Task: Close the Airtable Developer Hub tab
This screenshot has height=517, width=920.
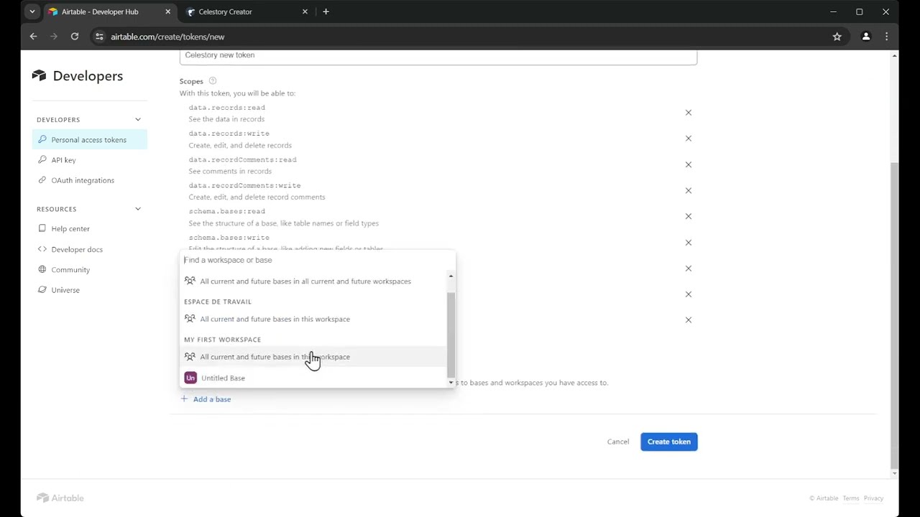Action: 168,11
